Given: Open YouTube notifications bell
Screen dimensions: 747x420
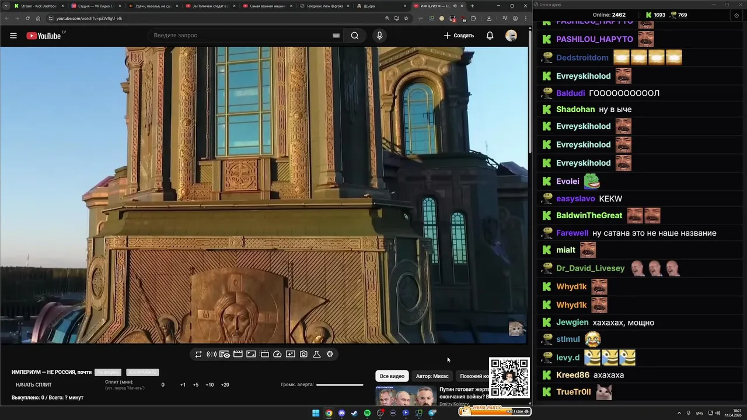Looking at the screenshot, I should coord(490,36).
